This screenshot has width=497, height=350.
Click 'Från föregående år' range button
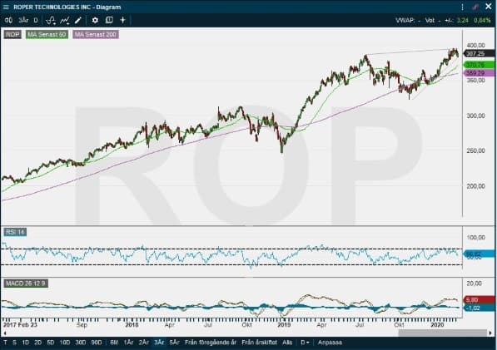pyautogui.click(x=211, y=343)
